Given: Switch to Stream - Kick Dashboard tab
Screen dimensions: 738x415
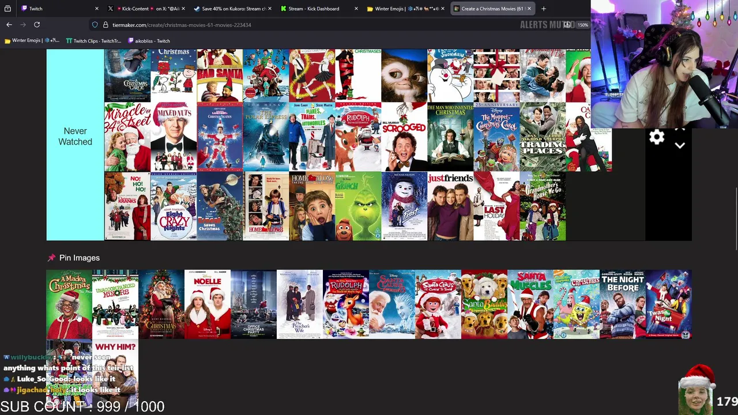Looking at the screenshot, I should 319,9.
